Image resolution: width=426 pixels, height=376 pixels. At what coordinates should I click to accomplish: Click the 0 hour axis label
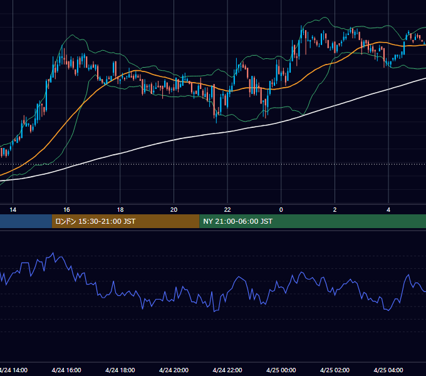(281, 210)
